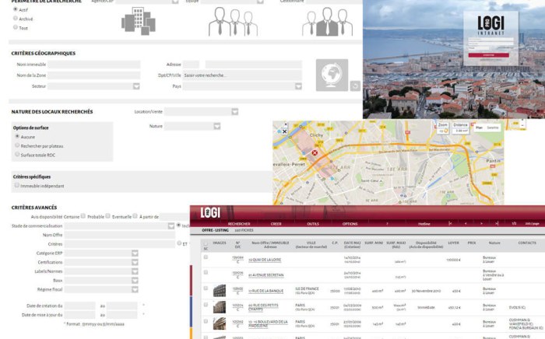Tick the Probable availability checkbox

107,216
